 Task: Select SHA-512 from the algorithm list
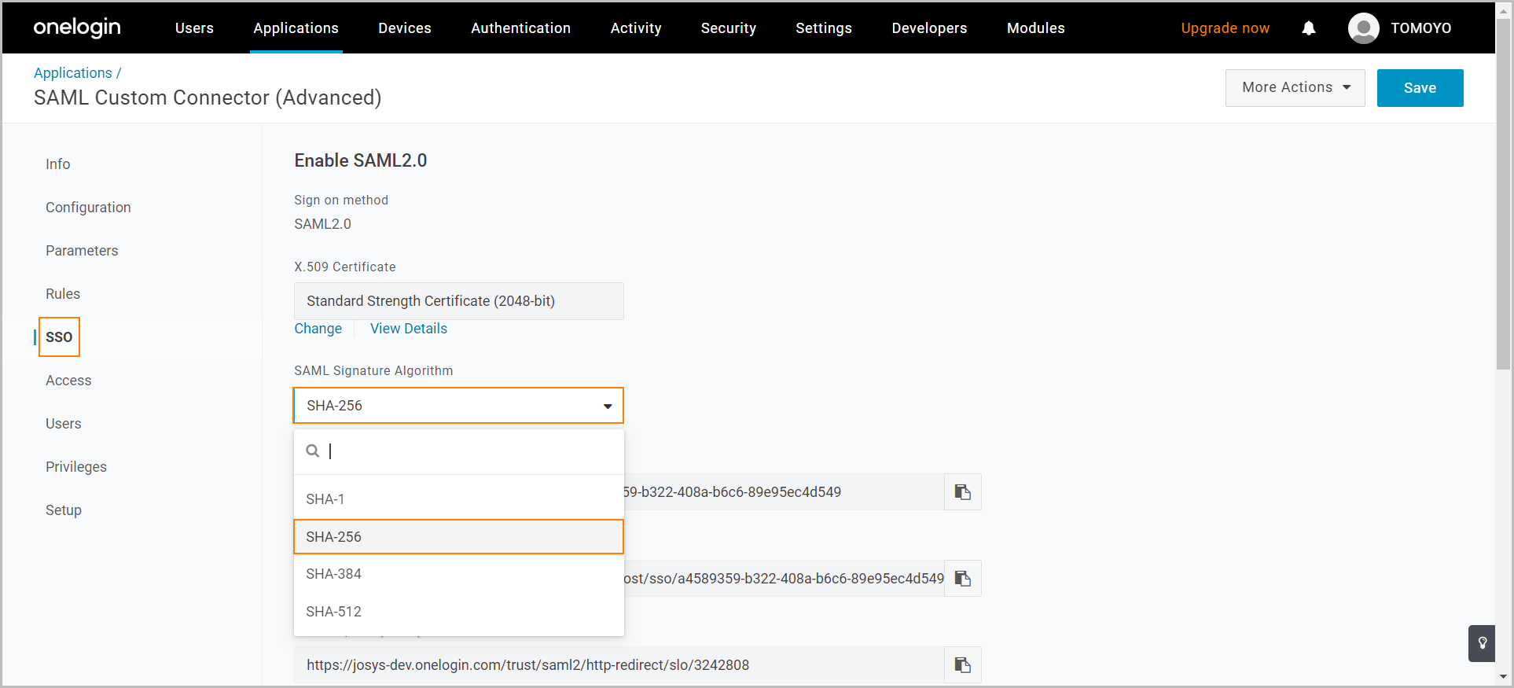click(x=458, y=612)
